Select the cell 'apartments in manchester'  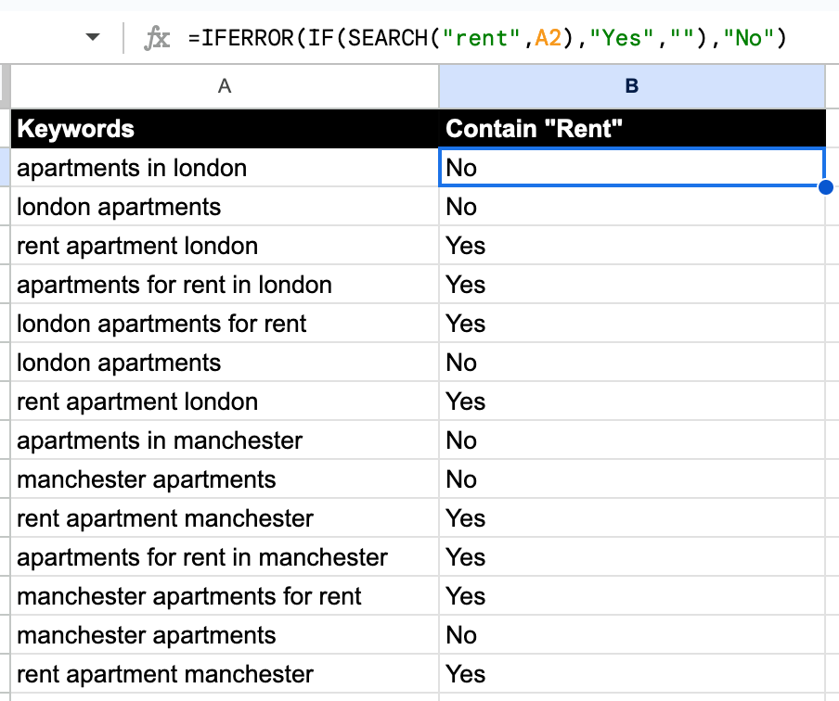223,440
